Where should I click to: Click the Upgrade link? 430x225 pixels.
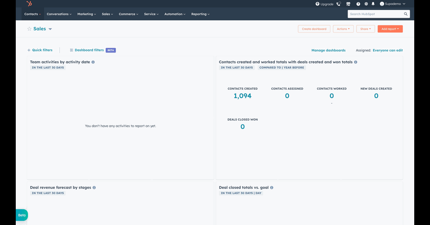327,4
